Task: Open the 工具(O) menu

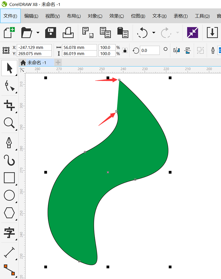Action: pyautogui.click(x=202, y=16)
